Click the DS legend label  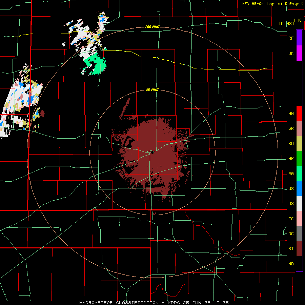point(291,204)
